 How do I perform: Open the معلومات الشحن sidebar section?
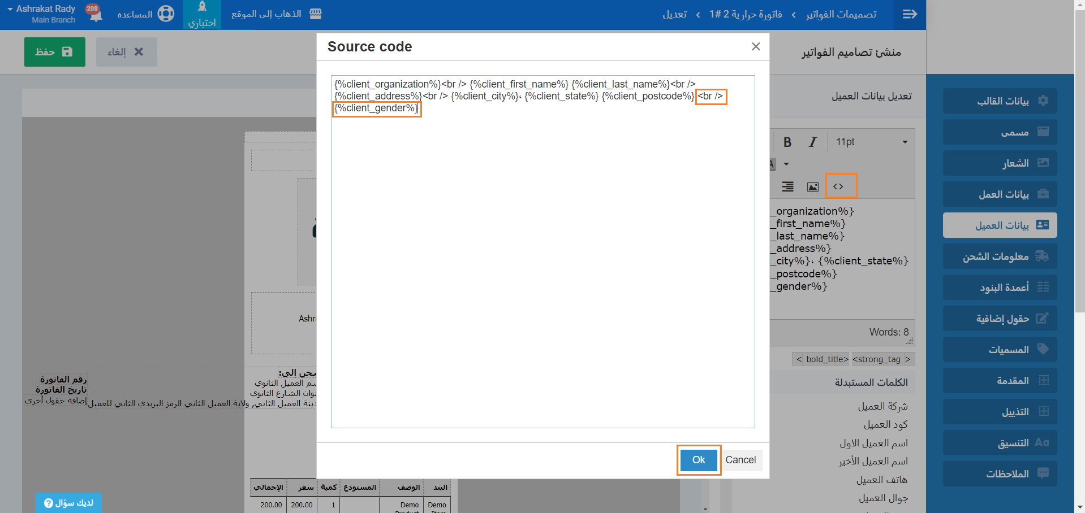[1000, 256]
